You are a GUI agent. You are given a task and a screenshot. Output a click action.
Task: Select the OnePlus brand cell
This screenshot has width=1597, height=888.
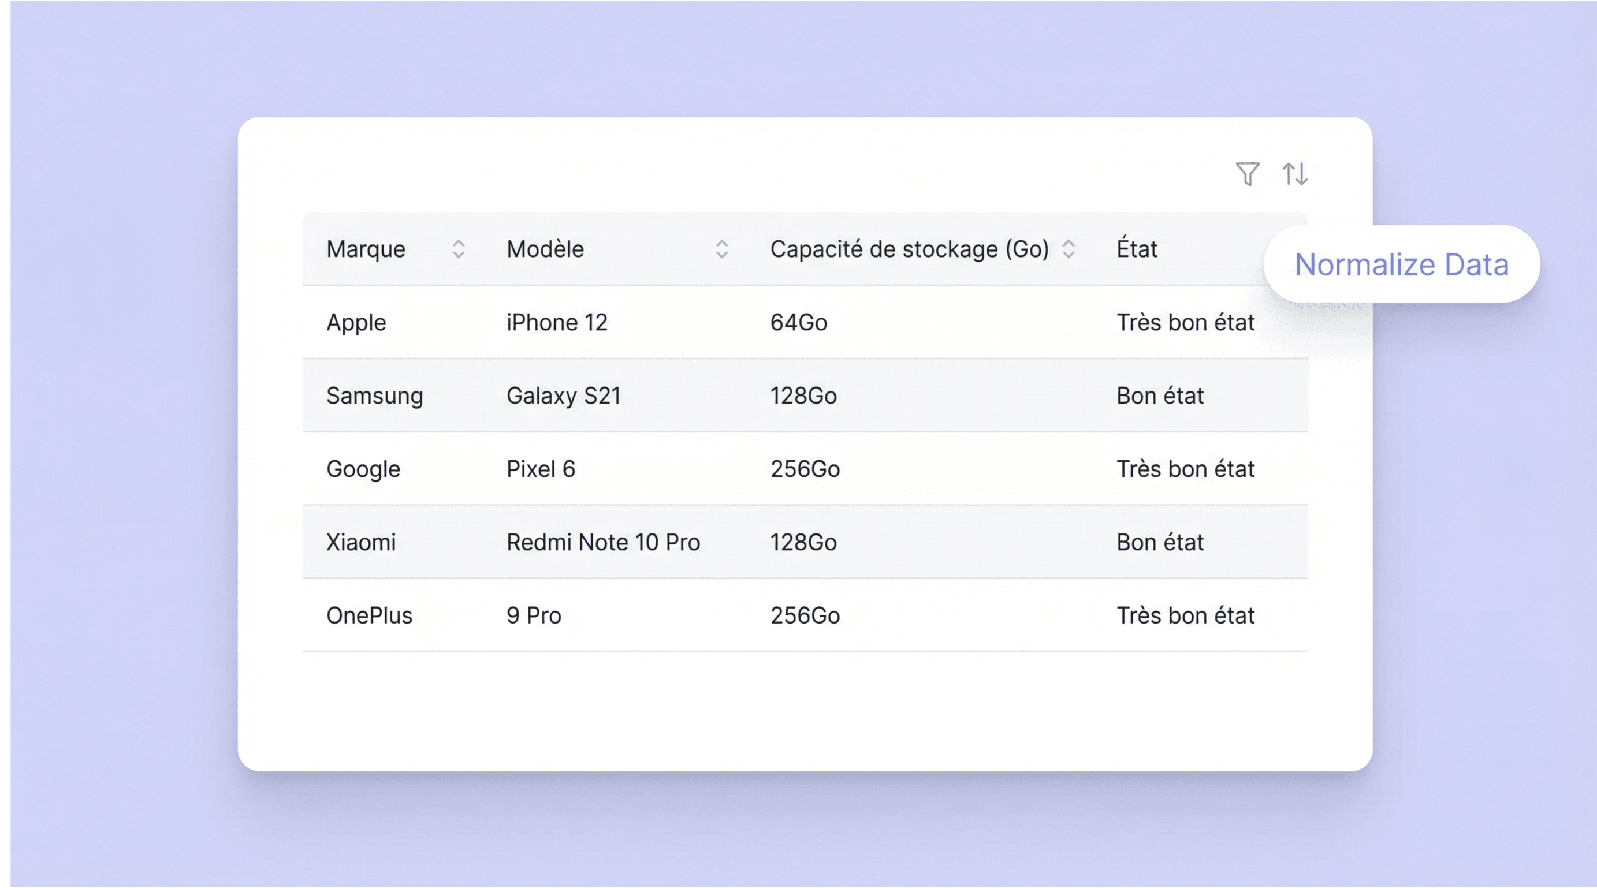[x=370, y=615]
